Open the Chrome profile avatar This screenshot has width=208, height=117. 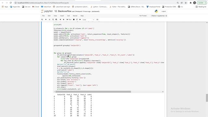[195, 3]
